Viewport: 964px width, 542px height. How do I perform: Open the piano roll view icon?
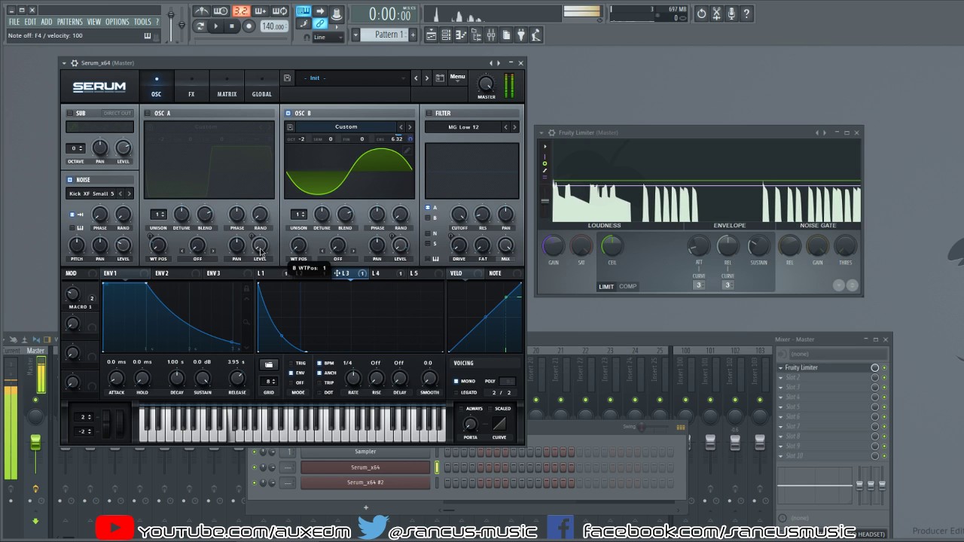point(461,35)
